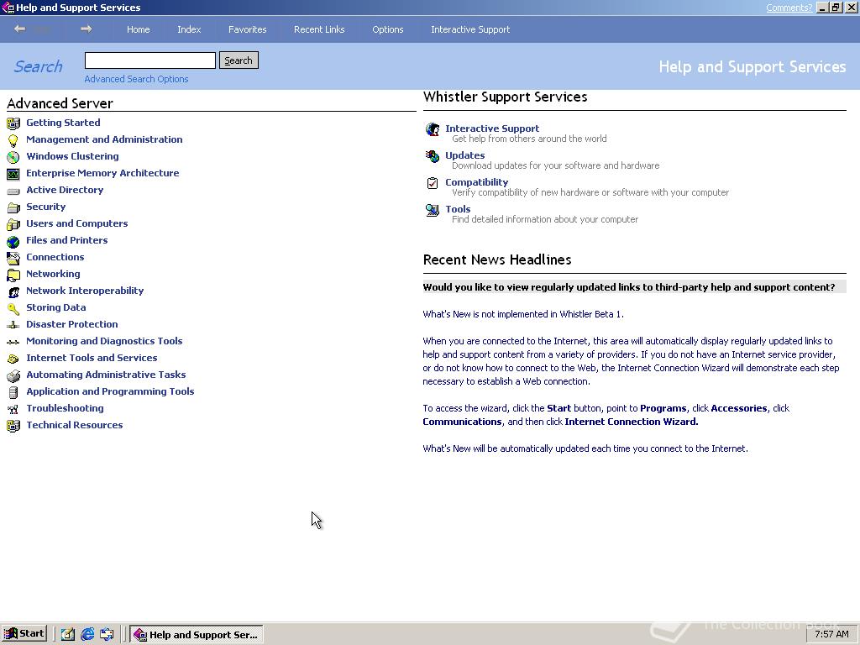Open the Connections topic link
This screenshot has height=645, width=860.
[55, 257]
